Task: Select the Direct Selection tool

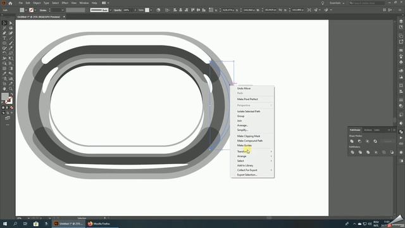Action: pyautogui.click(x=11, y=23)
